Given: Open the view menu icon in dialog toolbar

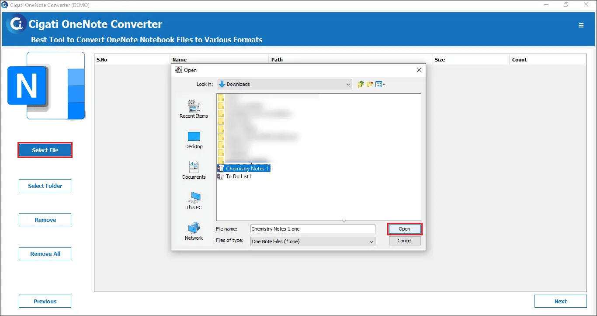Looking at the screenshot, I should pos(380,84).
